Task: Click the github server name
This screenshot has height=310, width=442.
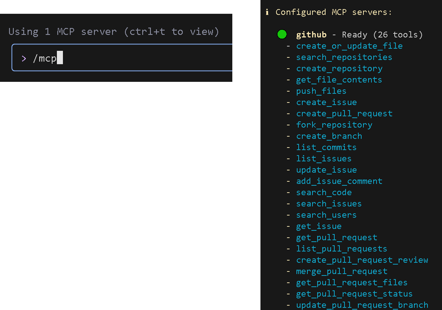Action: pyautogui.click(x=311, y=35)
